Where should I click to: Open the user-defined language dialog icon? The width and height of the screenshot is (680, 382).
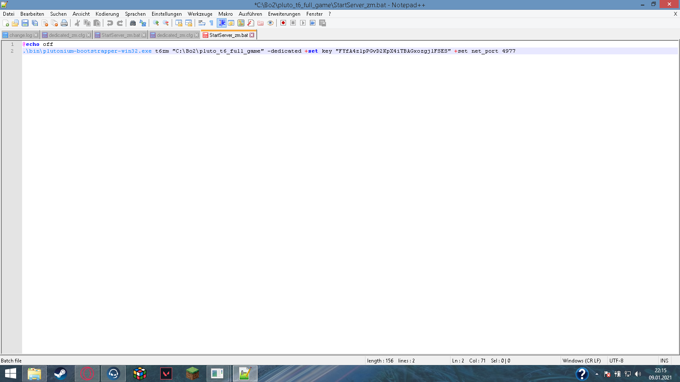click(x=231, y=23)
